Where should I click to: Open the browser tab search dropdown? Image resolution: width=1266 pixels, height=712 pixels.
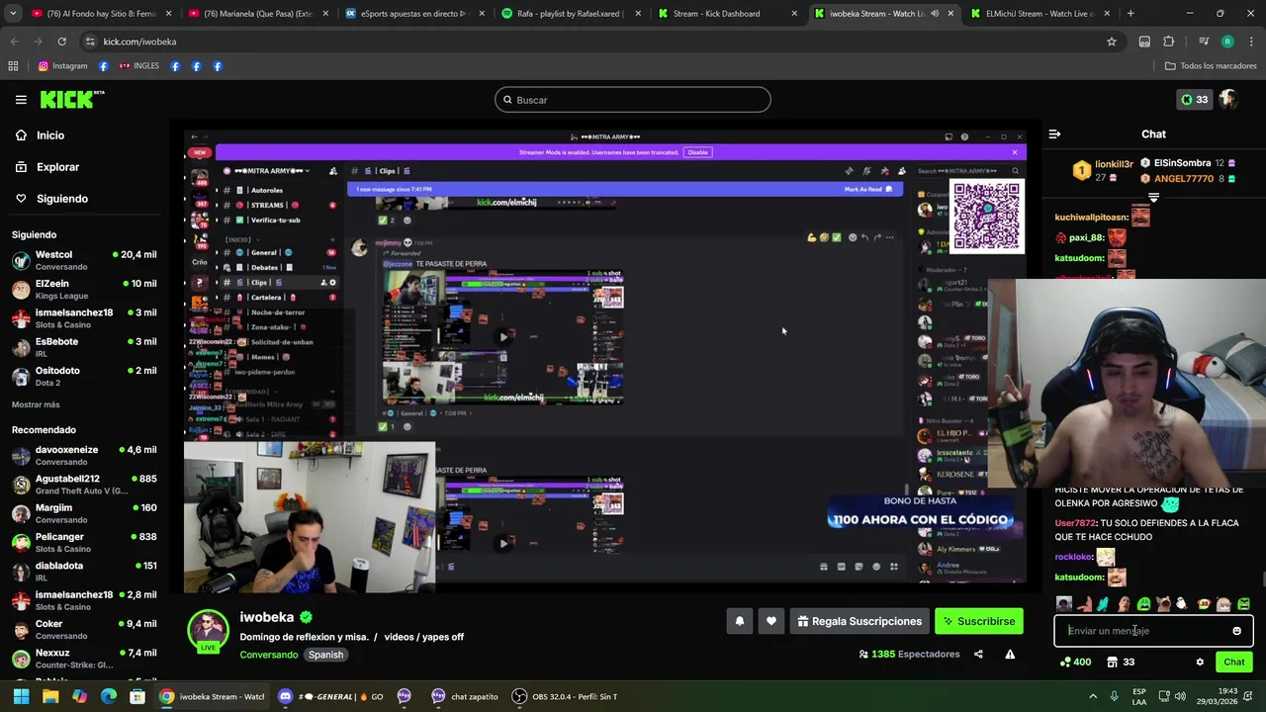click(12, 14)
